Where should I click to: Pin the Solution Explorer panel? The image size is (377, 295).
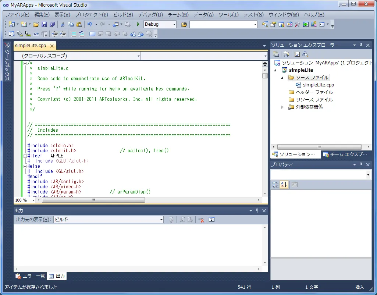[x=361, y=45]
